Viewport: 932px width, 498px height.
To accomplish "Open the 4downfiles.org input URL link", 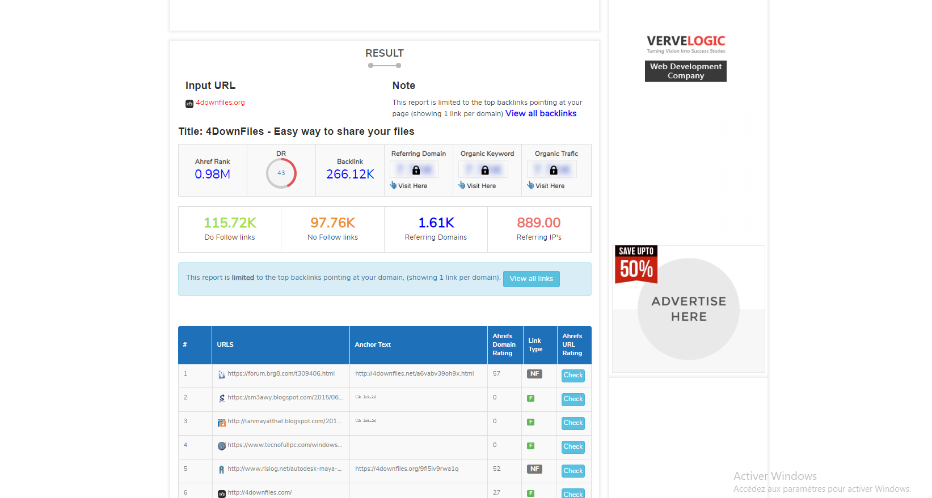I will [220, 103].
